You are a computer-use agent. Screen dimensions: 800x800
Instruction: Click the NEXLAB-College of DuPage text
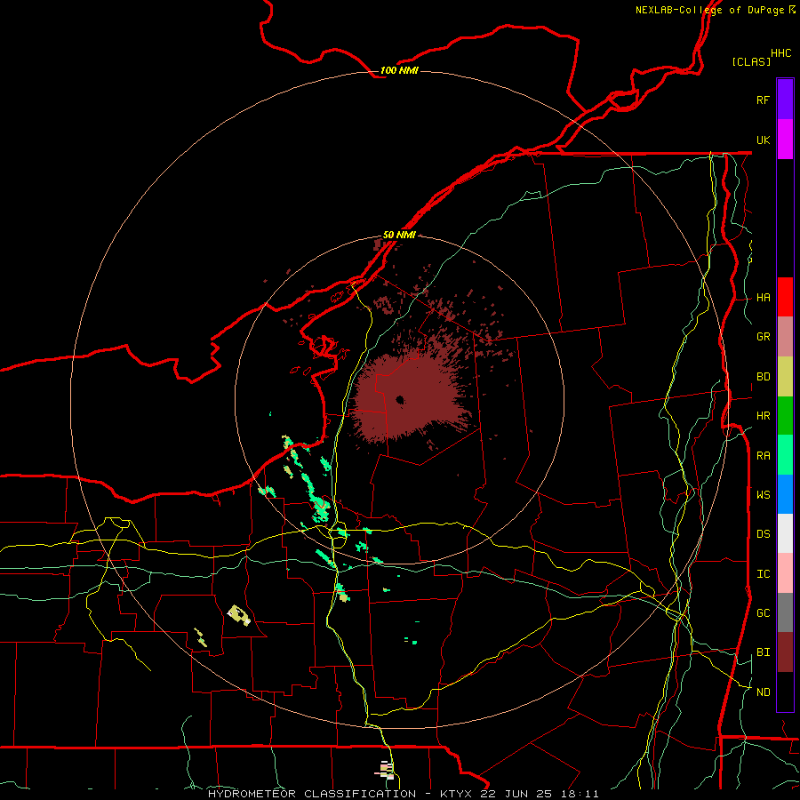(709, 10)
